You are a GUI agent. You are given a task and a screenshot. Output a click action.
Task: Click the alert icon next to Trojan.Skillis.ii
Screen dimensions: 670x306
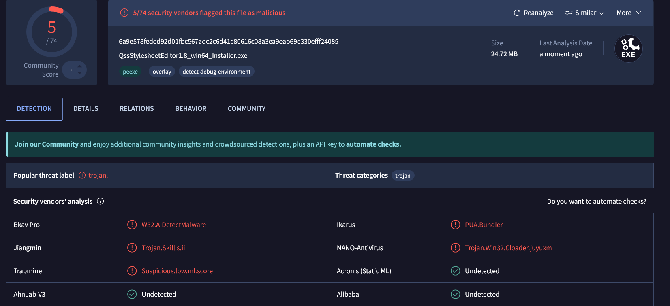(132, 248)
